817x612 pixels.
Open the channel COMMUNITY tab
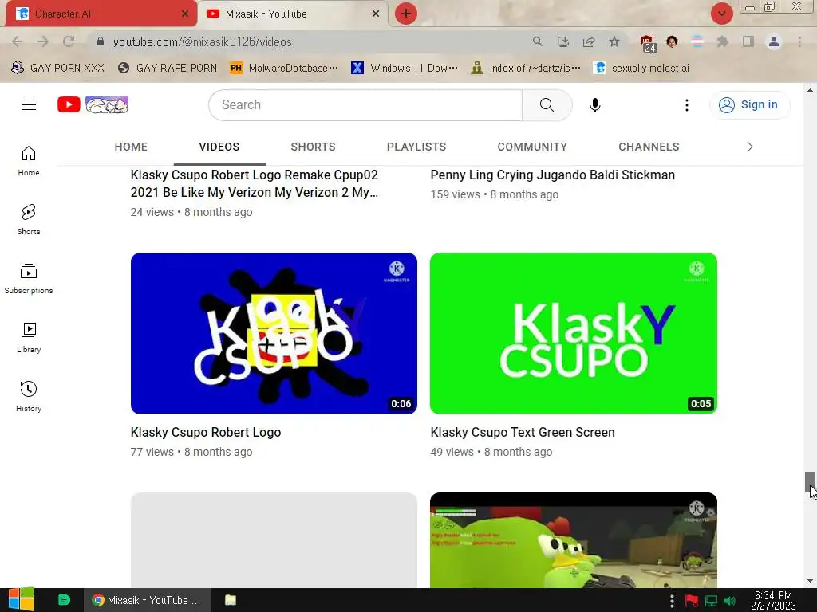(532, 147)
